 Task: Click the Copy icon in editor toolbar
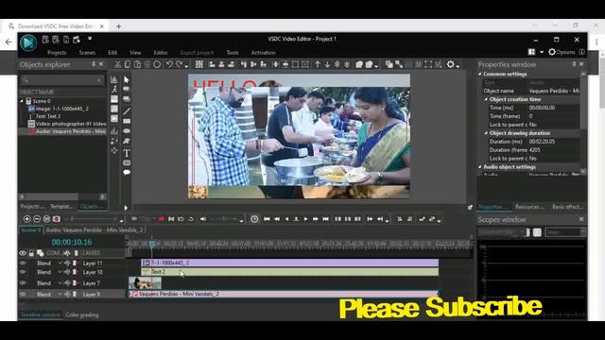click(128, 64)
